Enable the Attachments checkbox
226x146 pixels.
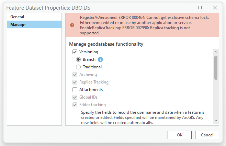point(75,90)
